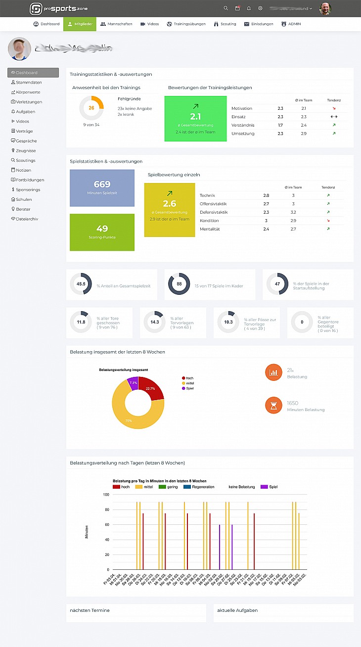The image size is (361, 647).
Task: Click the proSports.zone logo
Action: (x=58, y=8)
